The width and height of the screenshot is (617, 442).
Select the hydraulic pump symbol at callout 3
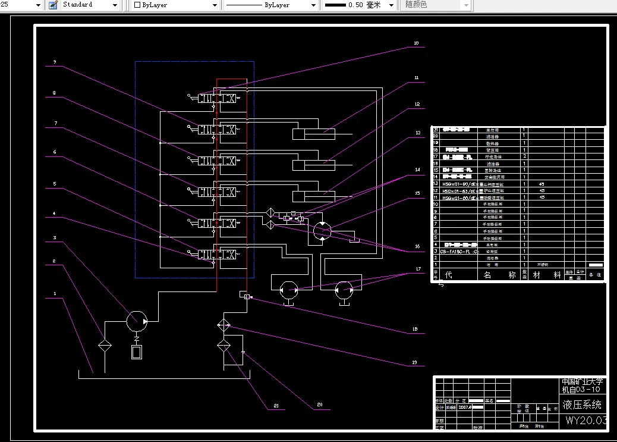coord(137,321)
